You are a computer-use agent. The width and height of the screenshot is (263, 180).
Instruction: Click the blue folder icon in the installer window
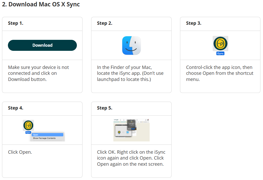click(128, 132)
